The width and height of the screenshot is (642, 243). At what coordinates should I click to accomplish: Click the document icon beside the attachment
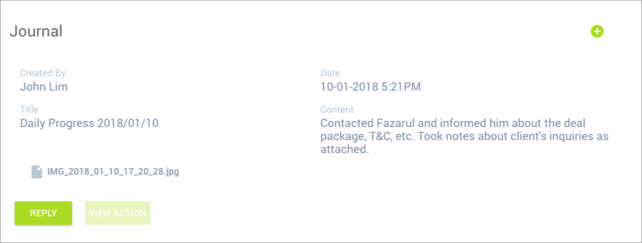[37, 171]
